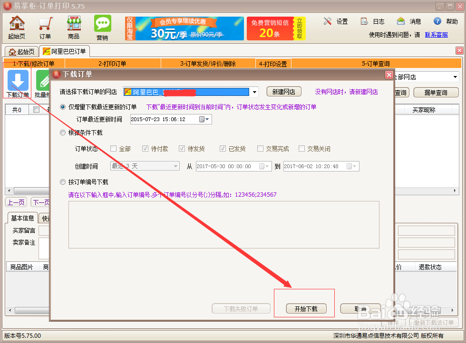The height and width of the screenshot is (343, 466).
Task: Click the 退款状态 column header
Action: coord(430,267)
